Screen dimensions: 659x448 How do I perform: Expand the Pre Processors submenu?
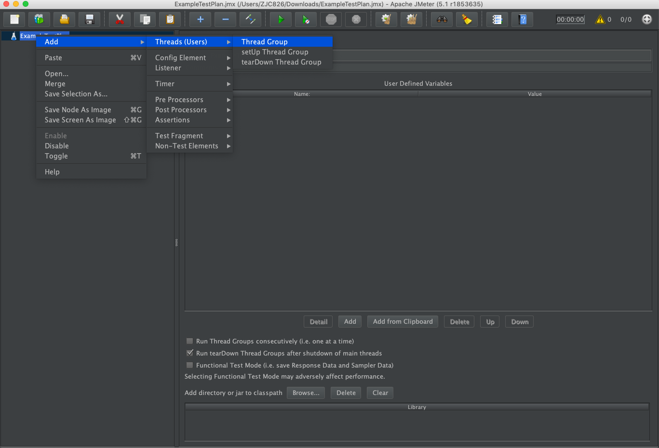(189, 100)
